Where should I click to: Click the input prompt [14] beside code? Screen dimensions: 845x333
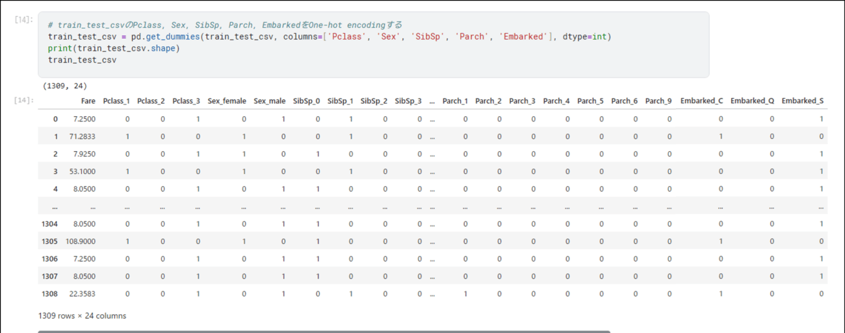click(23, 19)
